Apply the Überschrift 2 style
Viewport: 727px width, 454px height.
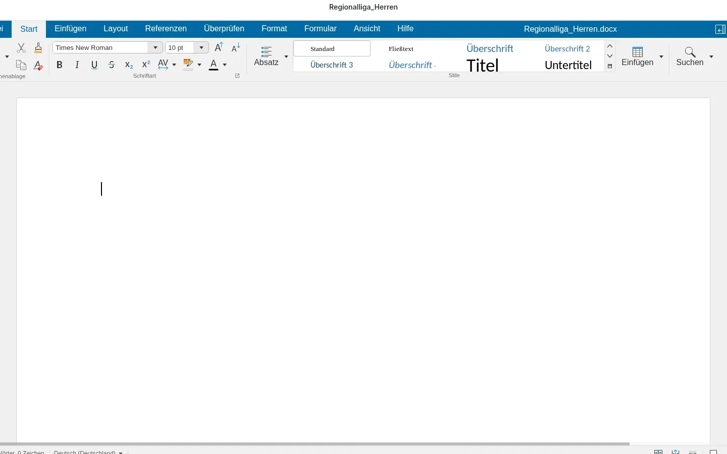(x=567, y=48)
